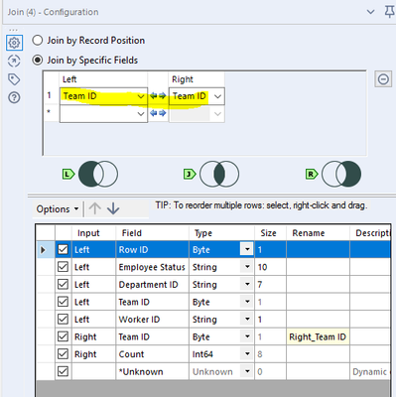
Task: Click the L left-unjoined Venn diagram
Action: click(x=98, y=174)
